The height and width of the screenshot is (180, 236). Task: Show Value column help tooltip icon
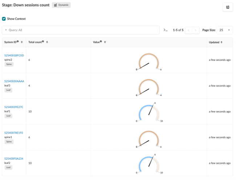101,41
